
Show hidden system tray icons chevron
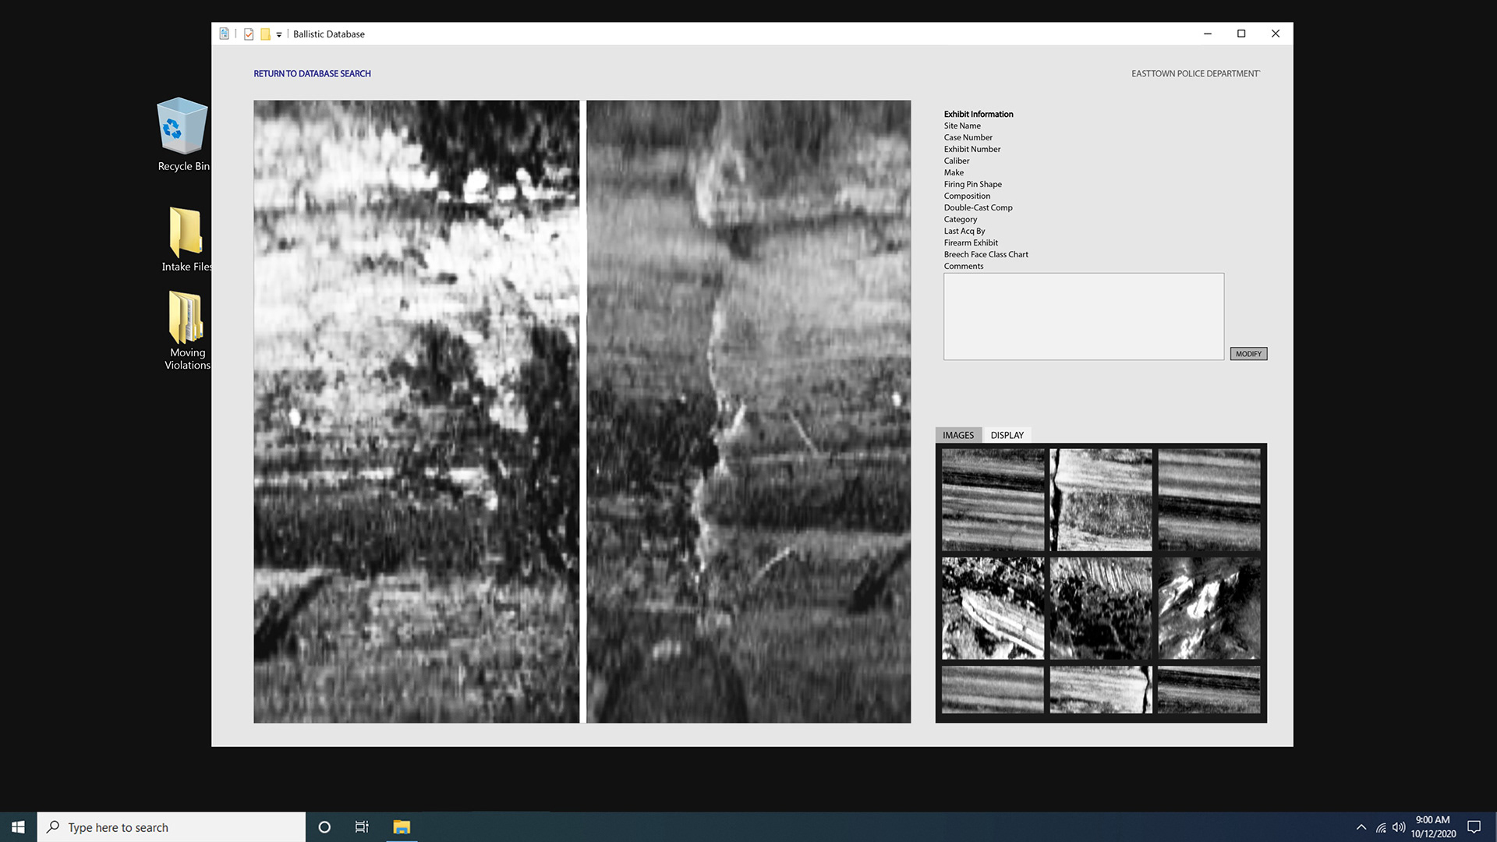point(1361,827)
